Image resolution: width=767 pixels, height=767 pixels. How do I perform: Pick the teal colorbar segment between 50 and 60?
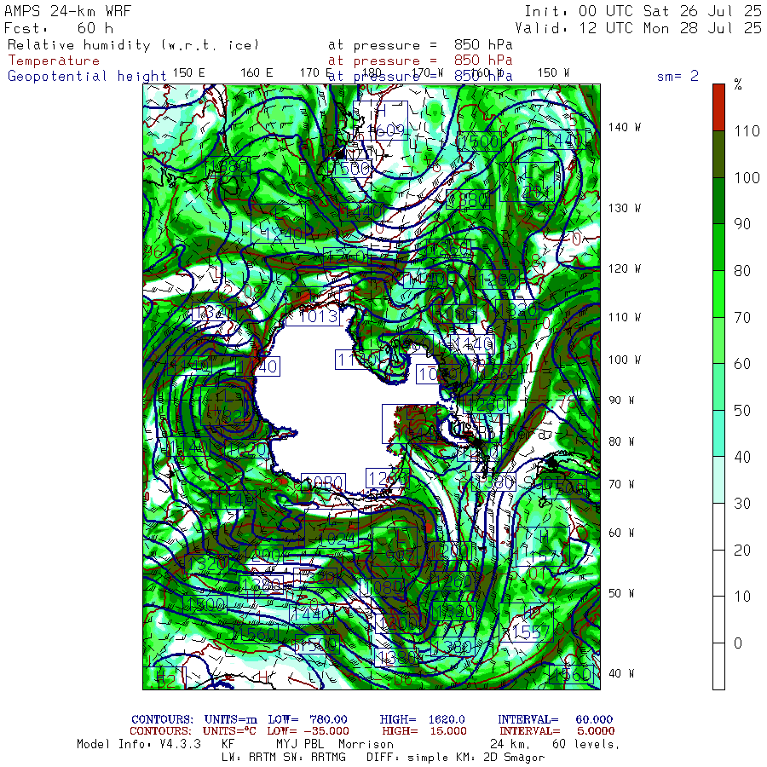point(718,386)
